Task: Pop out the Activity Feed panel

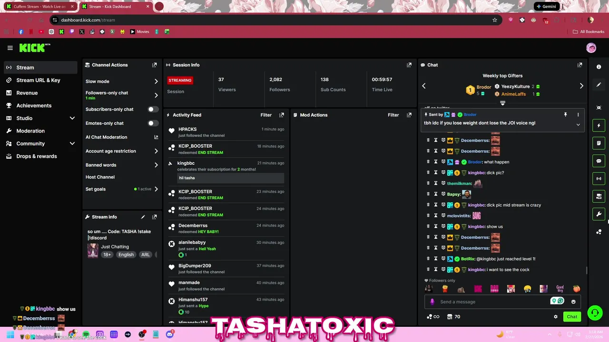Action: click(x=282, y=115)
